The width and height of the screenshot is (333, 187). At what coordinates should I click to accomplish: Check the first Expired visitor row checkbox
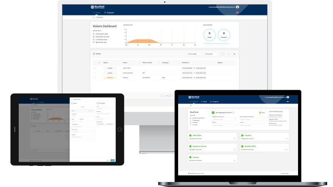pyautogui.click(x=95, y=68)
